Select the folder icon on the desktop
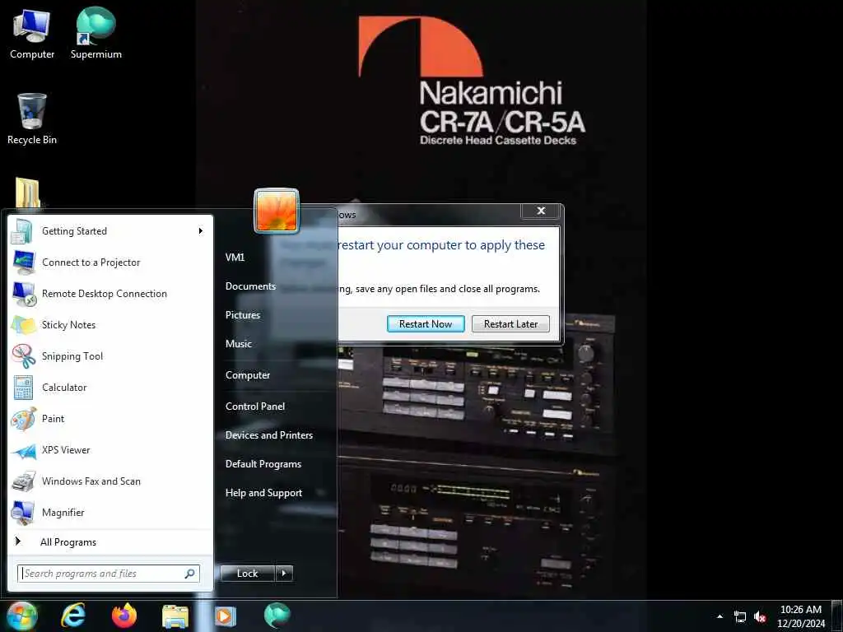The width and height of the screenshot is (843, 632). click(x=27, y=193)
